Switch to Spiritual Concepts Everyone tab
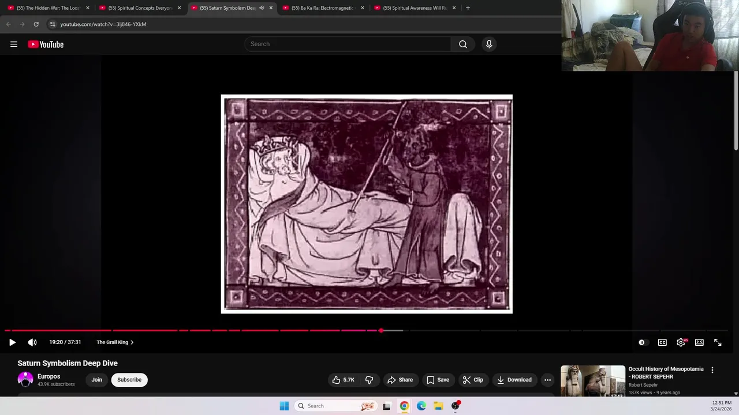 pyautogui.click(x=140, y=8)
